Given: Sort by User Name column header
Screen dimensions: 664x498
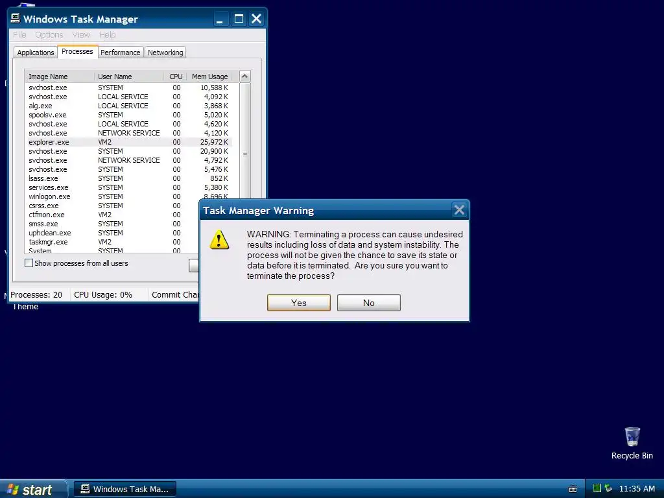Looking at the screenshot, I should (129, 77).
